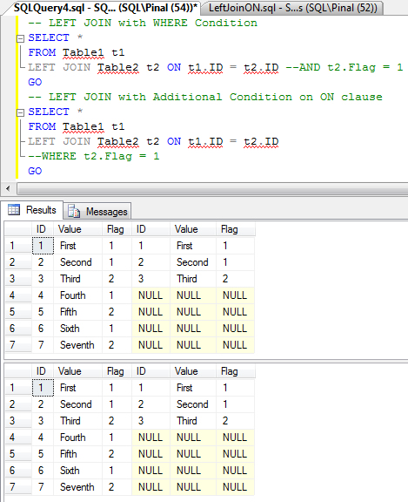Screen dimensions: 408x502
Task: Click the dotted-outlined ID cell in lower grid
Action: [43, 388]
